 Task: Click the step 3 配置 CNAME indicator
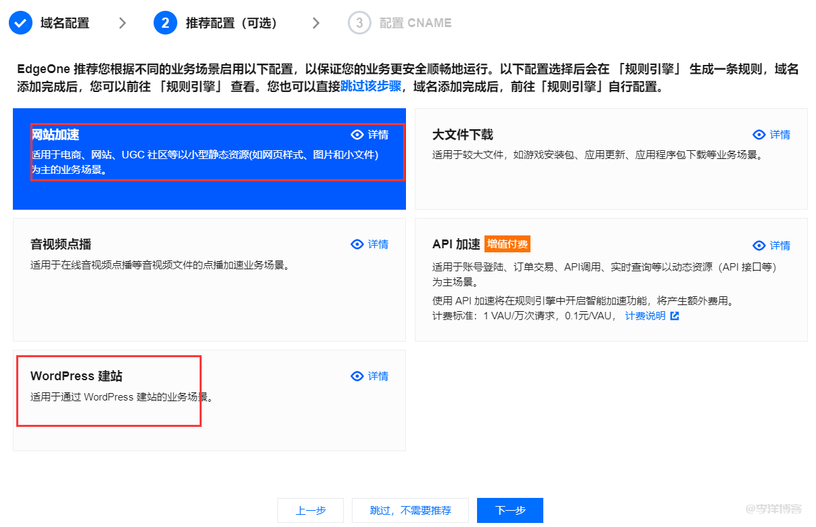(361, 22)
